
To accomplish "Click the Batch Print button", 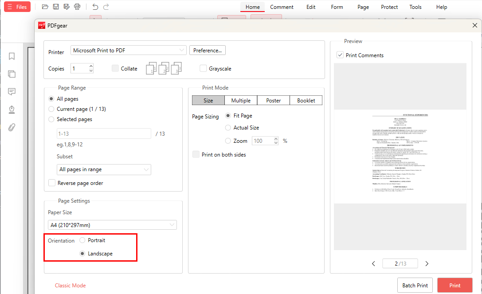I will click(415, 285).
